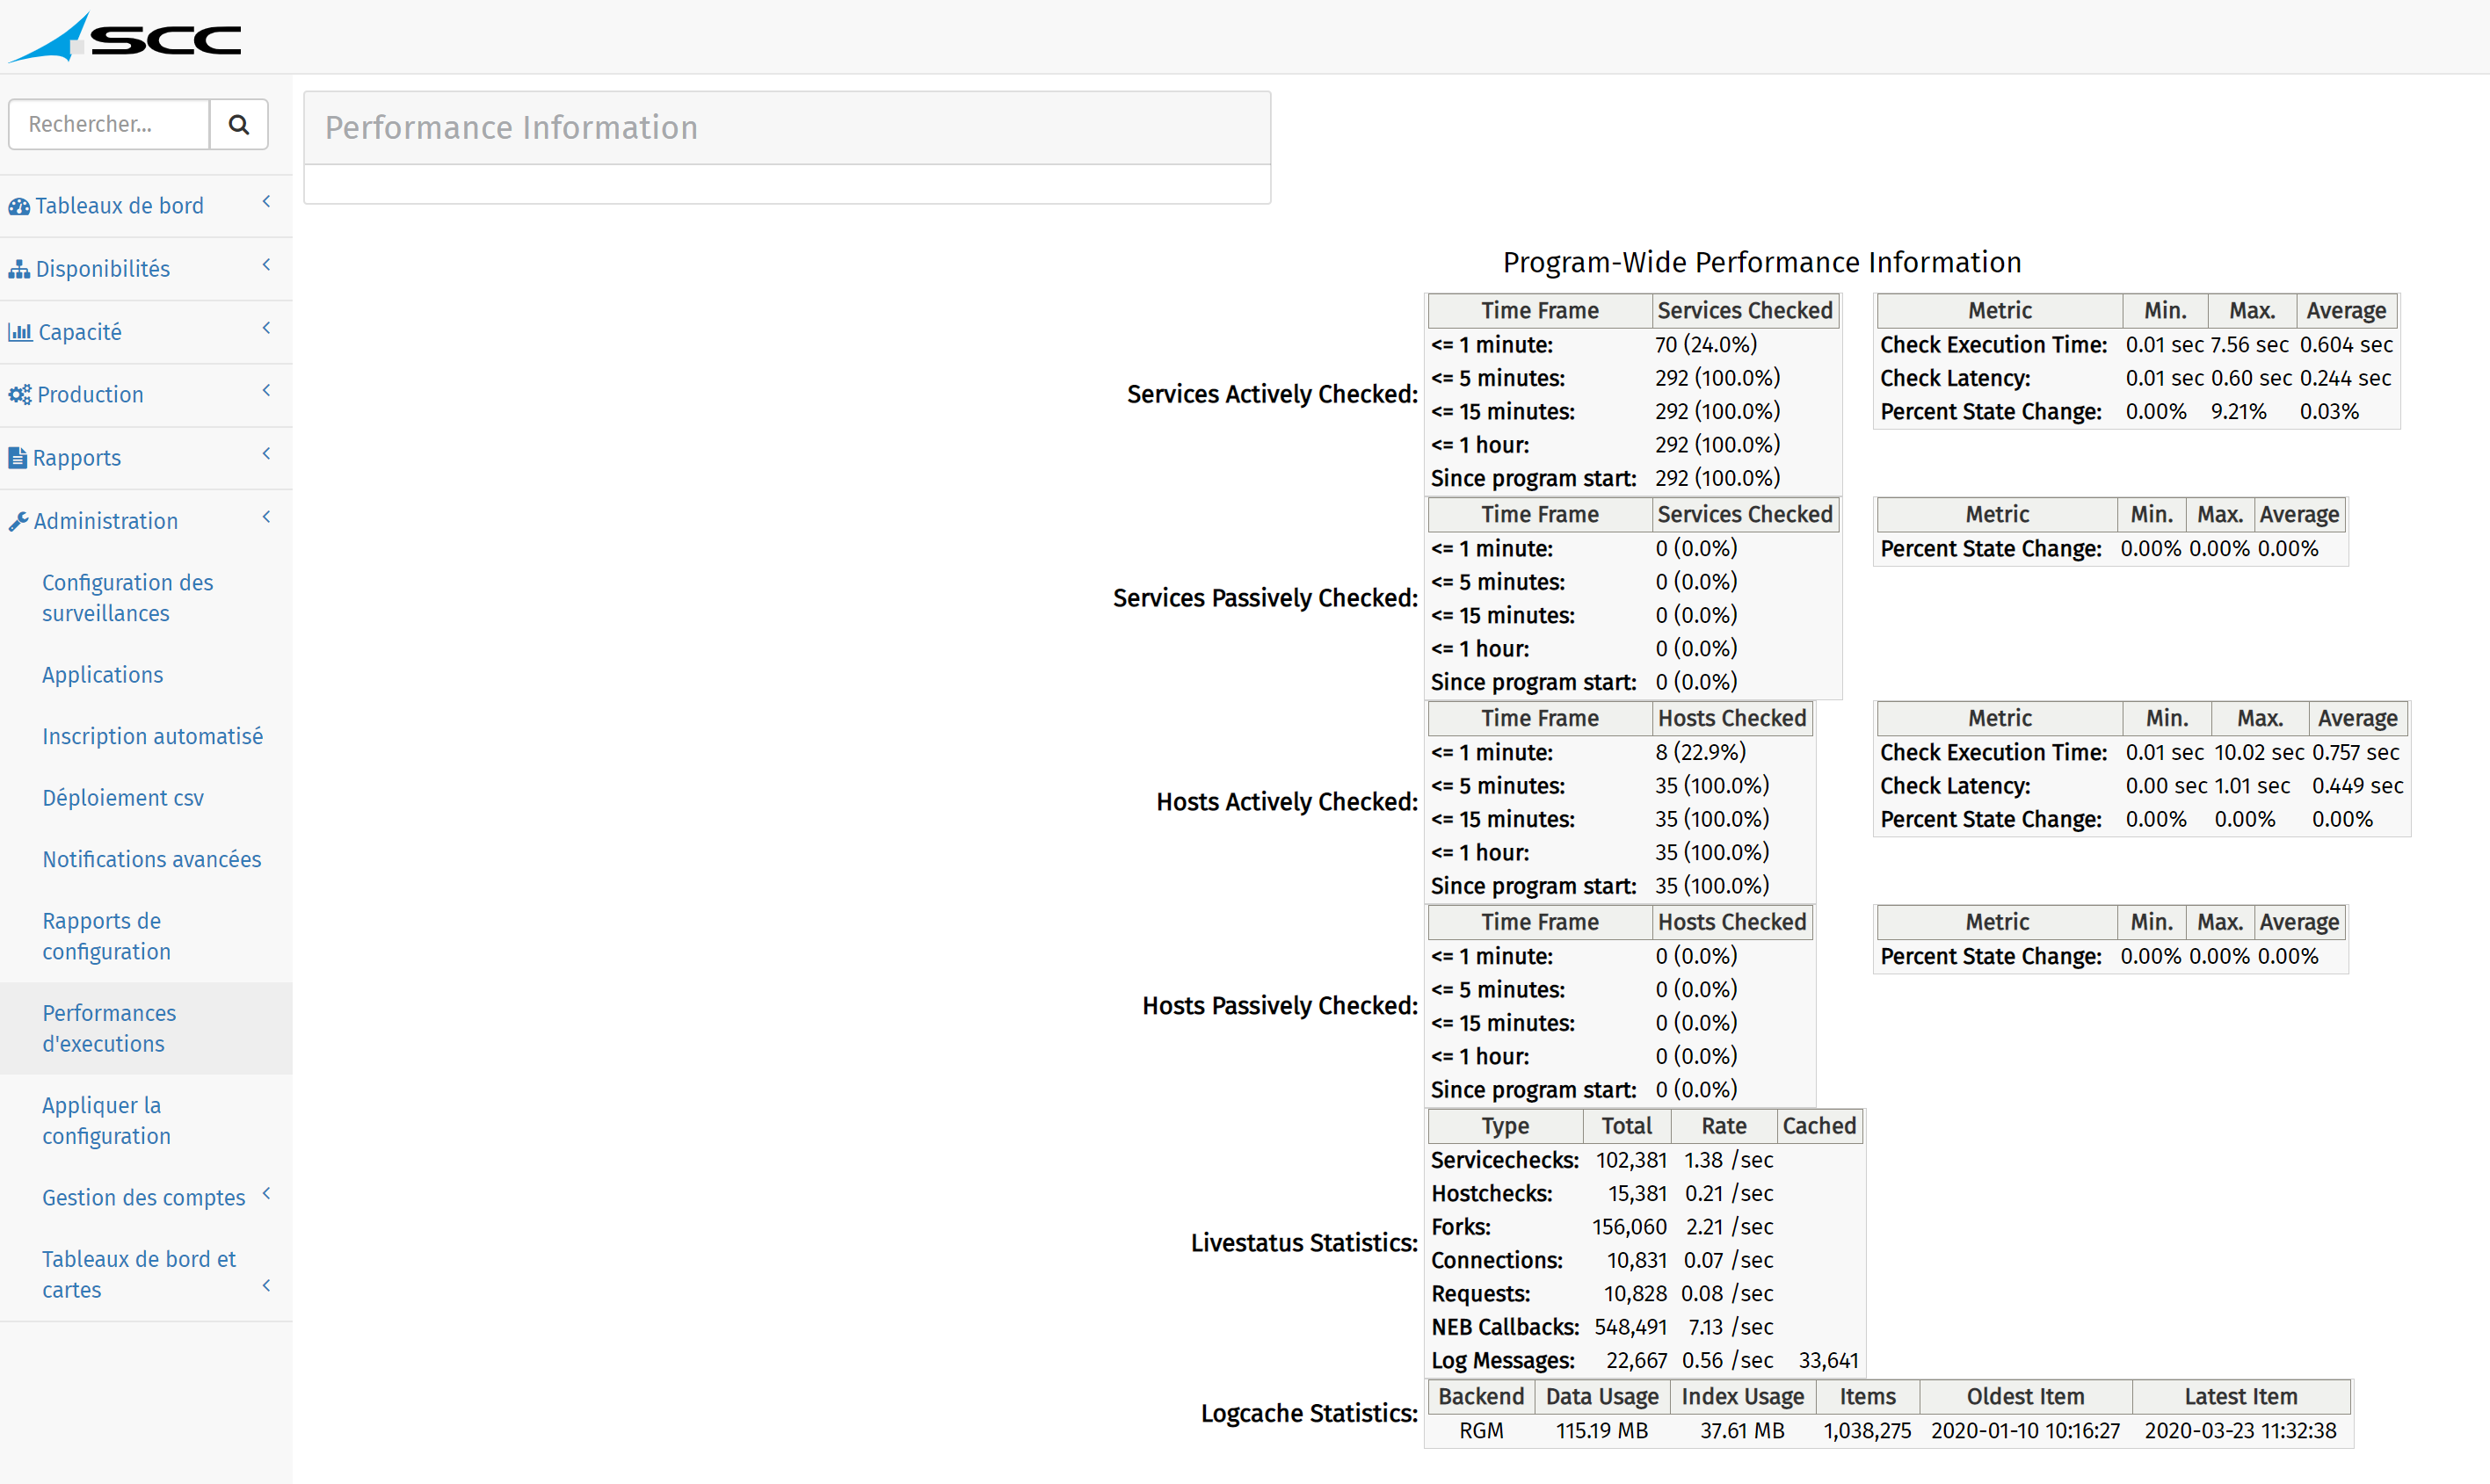Focus the Rechercher search field
The height and width of the screenshot is (1484, 2490).
(x=109, y=124)
